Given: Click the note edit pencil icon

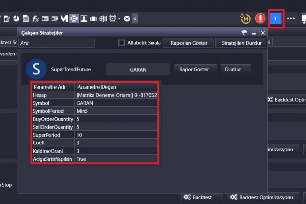Looking at the screenshot, I should tap(7, 19).
